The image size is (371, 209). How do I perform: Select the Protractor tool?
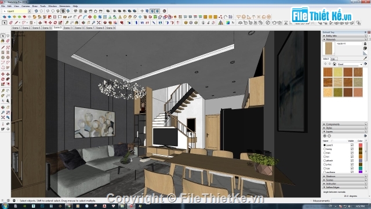coord(3,96)
